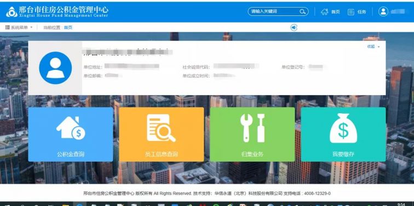Click the 邢台市住房公积金管理中心 logo
Viewport: 414px width, 206px height.
pos(57,12)
